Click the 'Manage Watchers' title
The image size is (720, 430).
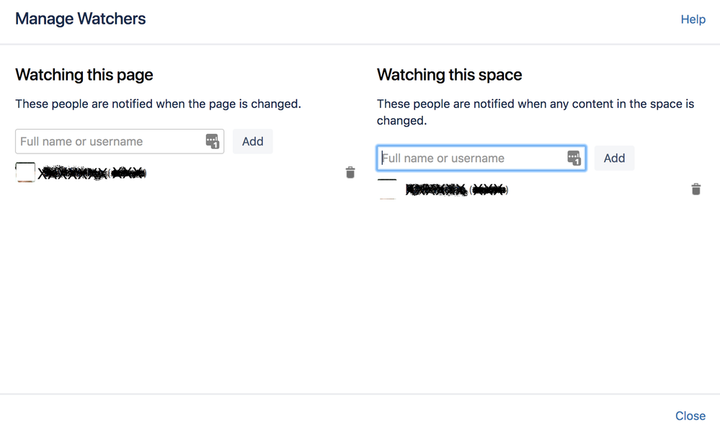[80, 19]
